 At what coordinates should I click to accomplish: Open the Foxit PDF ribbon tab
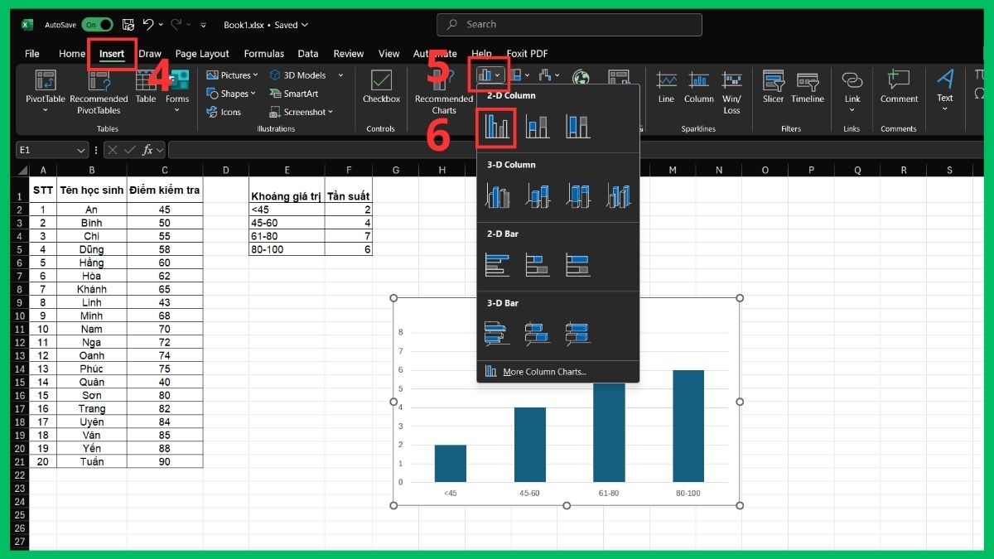point(528,53)
